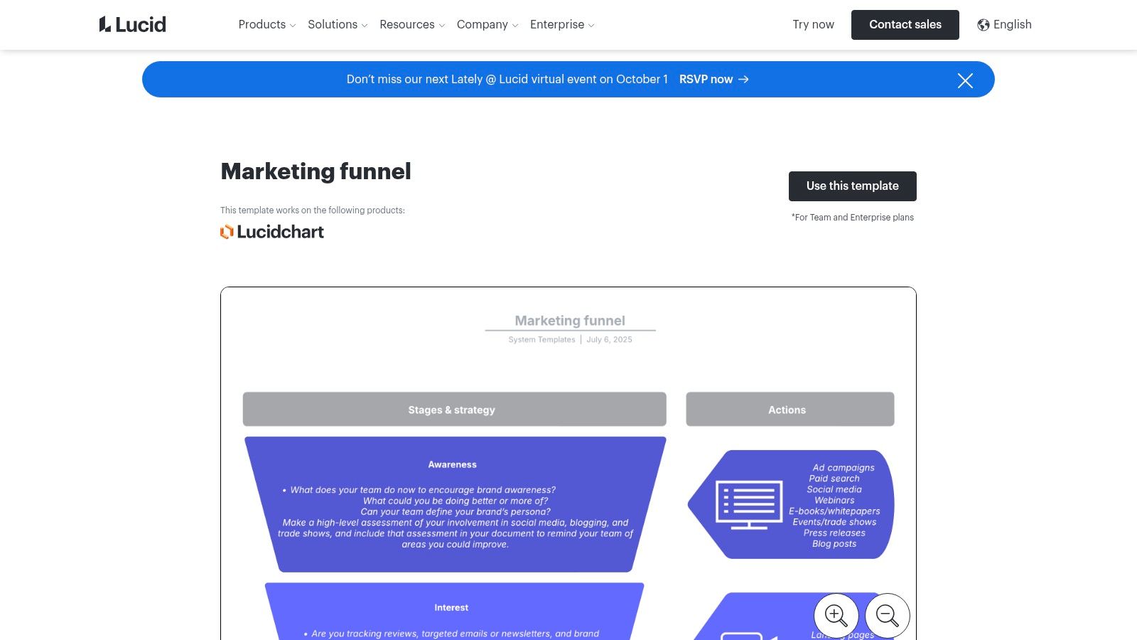Viewport: 1137px width, 640px height.
Task: Open the Solutions dropdown
Action: (336, 24)
